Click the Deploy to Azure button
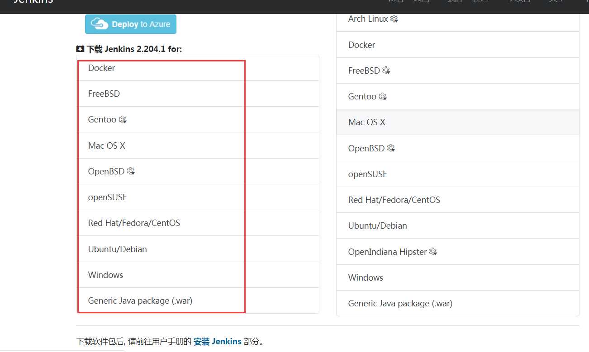Image resolution: width=589 pixels, height=352 pixels. (131, 24)
